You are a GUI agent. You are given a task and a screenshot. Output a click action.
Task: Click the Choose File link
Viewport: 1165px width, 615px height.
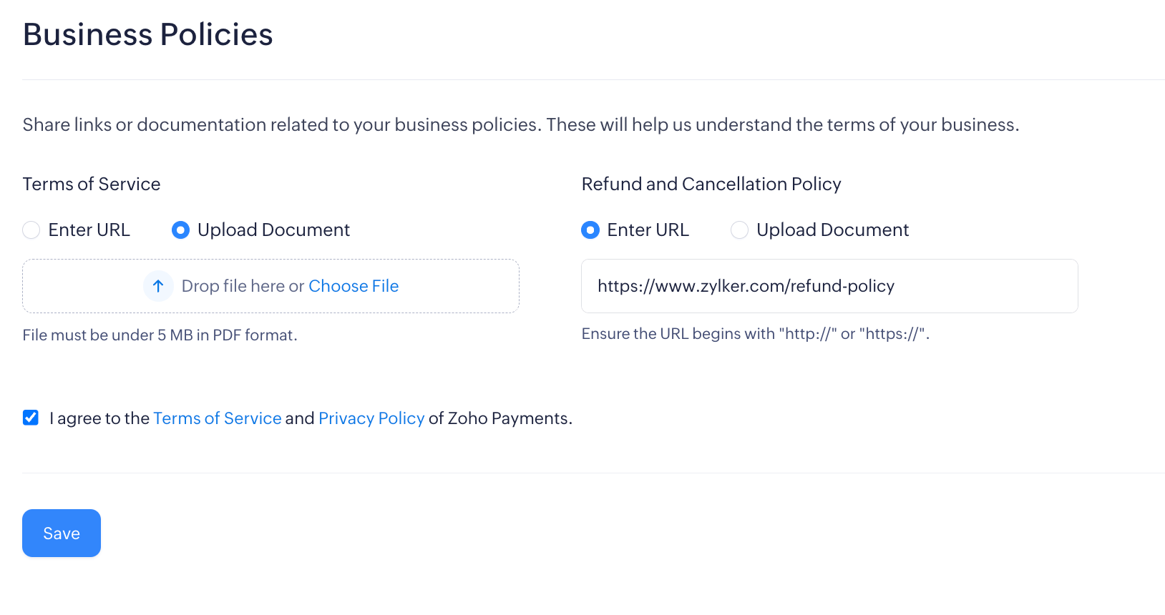(354, 286)
